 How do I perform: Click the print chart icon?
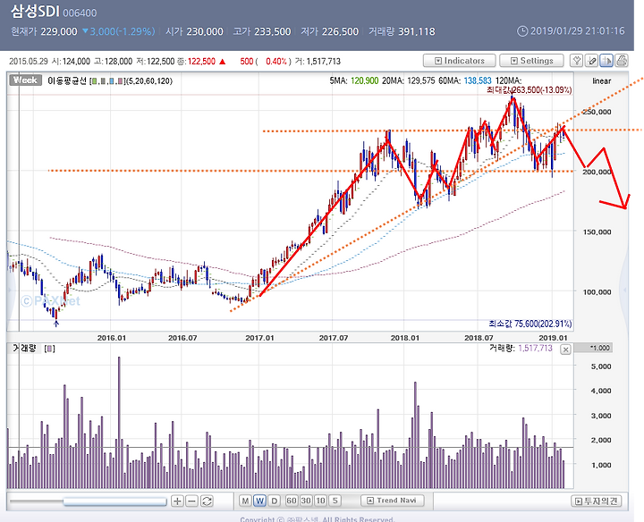click(x=622, y=61)
